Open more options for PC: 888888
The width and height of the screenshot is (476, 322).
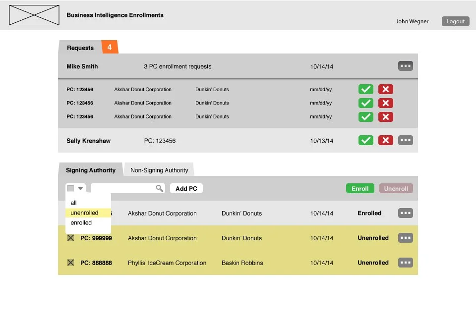tap(406, 263)
